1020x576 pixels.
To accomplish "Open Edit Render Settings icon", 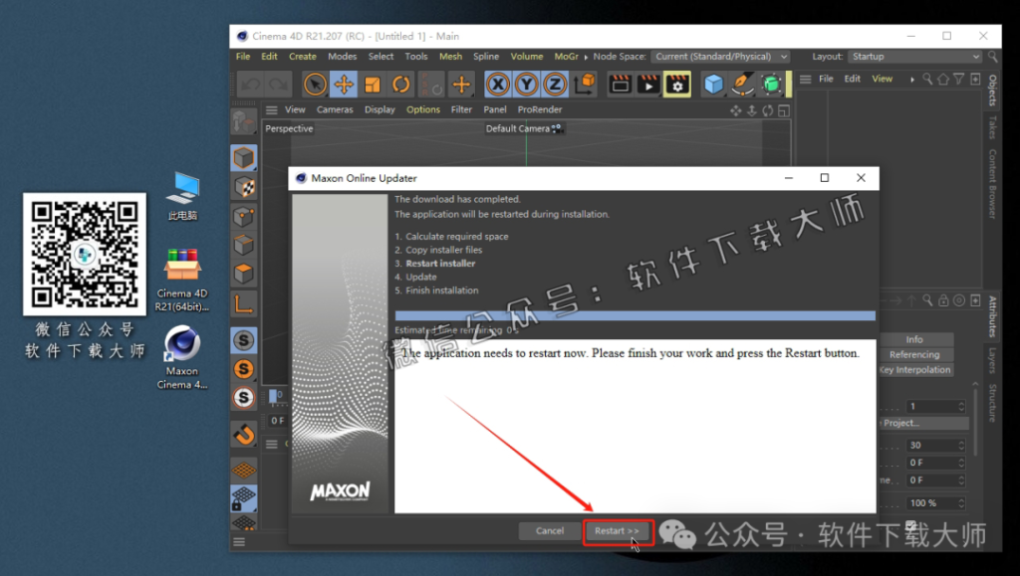I will (677, 85).
